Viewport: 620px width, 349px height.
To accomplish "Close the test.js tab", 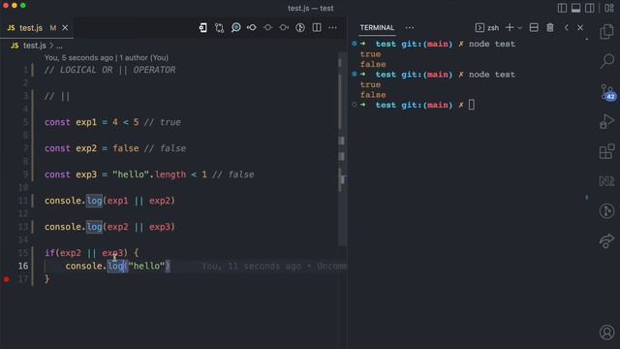I will (65, 28).
